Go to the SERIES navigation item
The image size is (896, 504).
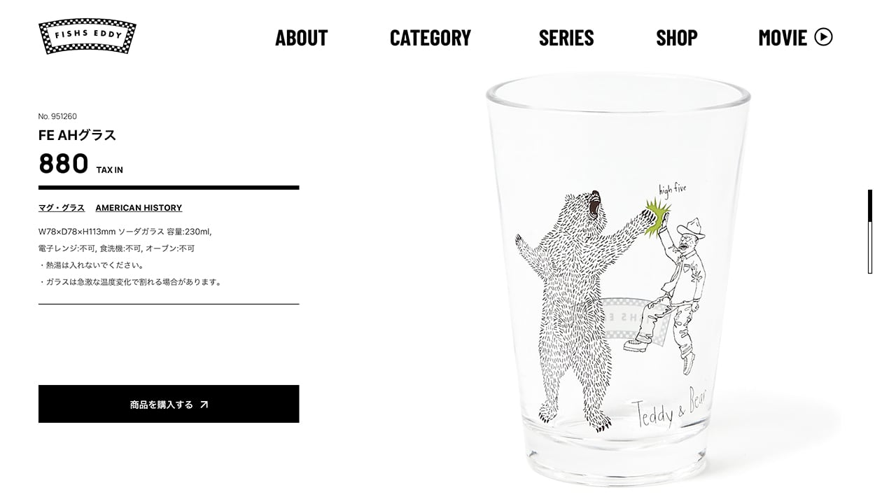(566, 37)
